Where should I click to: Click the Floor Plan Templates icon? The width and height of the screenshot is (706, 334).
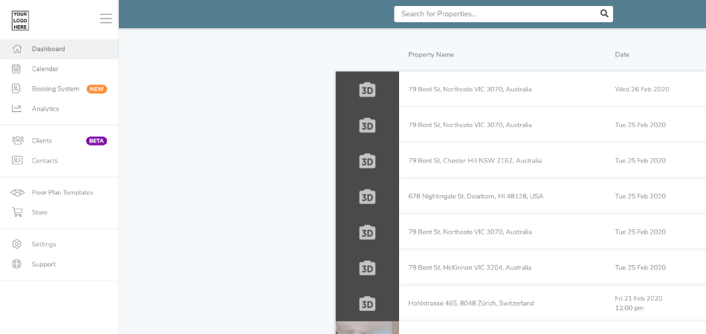pyautogui.click(x=18, y=192)
